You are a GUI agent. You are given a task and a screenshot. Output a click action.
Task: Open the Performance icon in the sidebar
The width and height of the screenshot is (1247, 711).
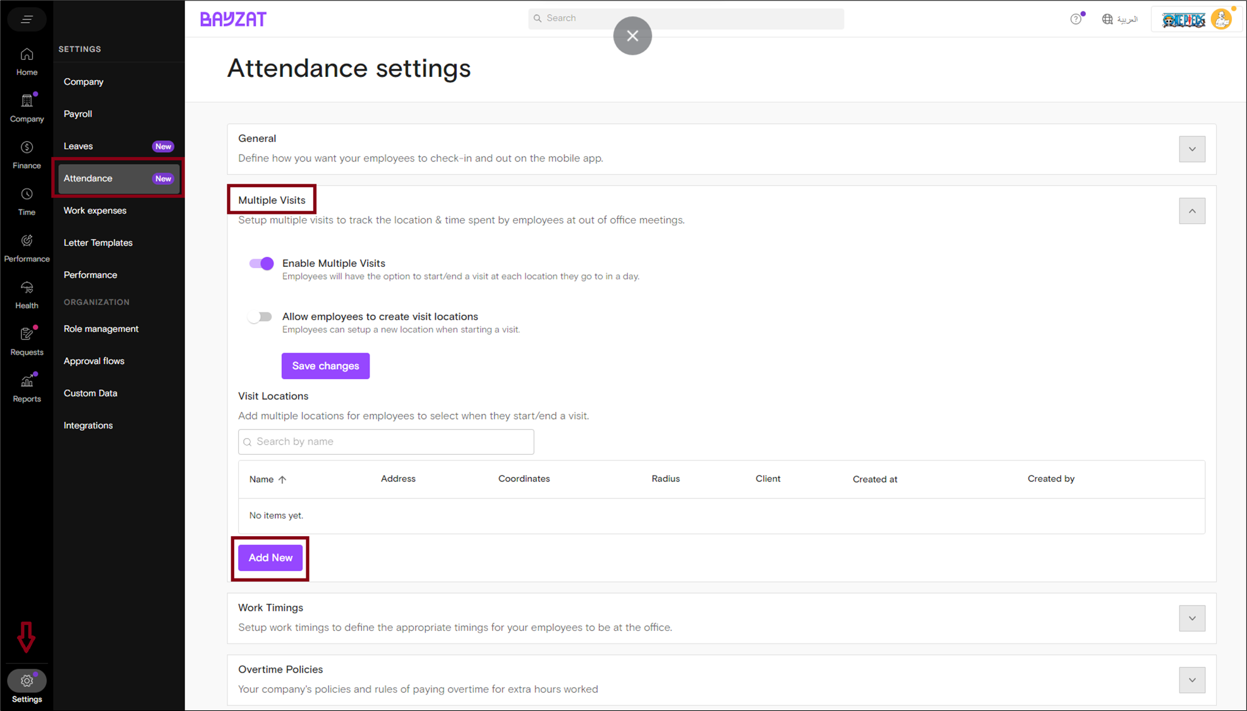click(x=27, y=247)
